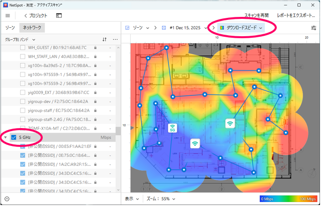This screenshot has height=206, width=321.
Task: Toggle the sidebar panel layout icon
Action: [59, 16]
